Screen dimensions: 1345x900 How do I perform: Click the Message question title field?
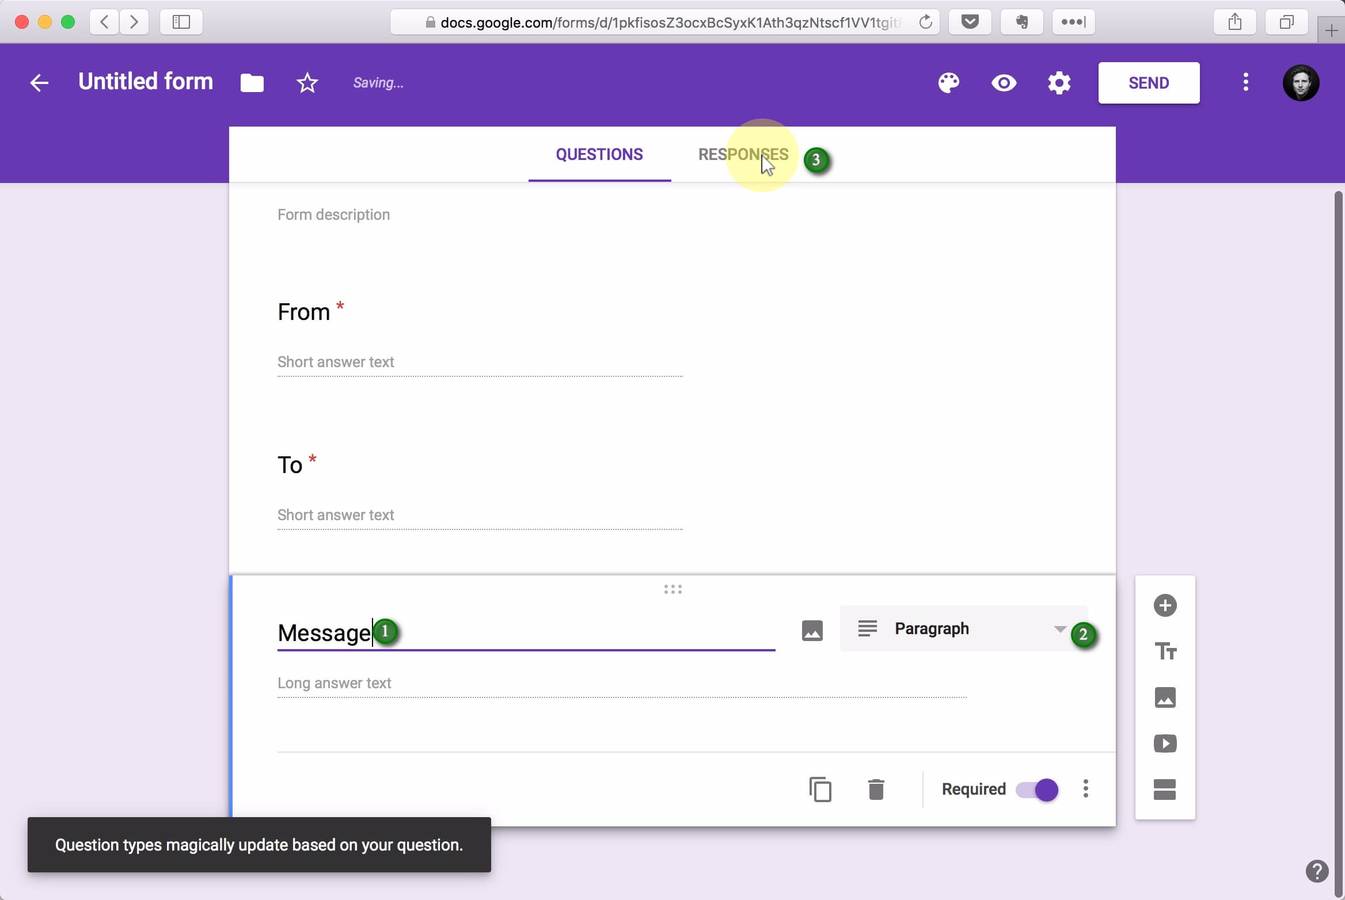tap(526, 633)
